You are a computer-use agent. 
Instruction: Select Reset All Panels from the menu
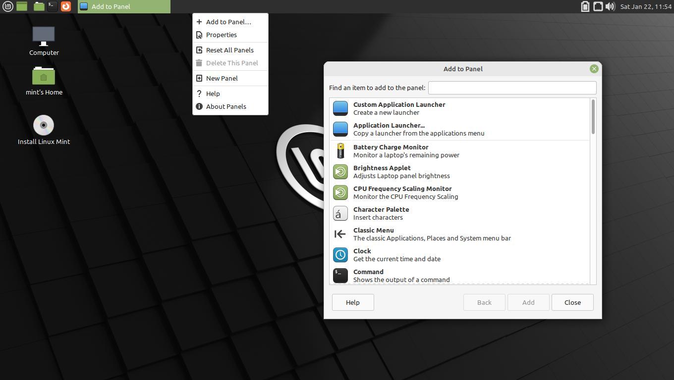coord(229,50)
